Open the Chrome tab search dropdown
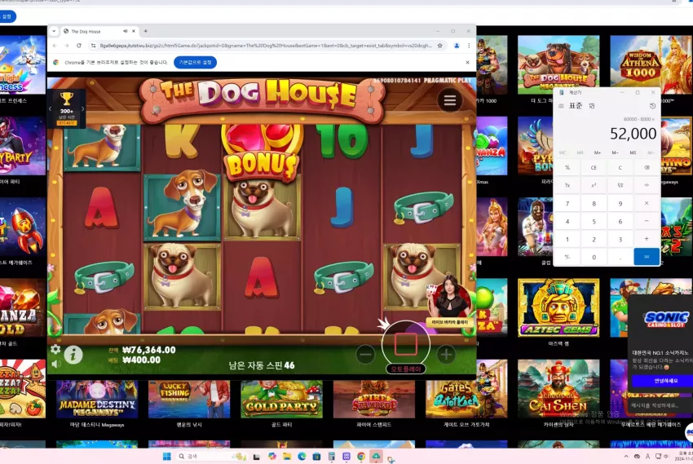Screen dimensions: 693x464 [54, 31]
